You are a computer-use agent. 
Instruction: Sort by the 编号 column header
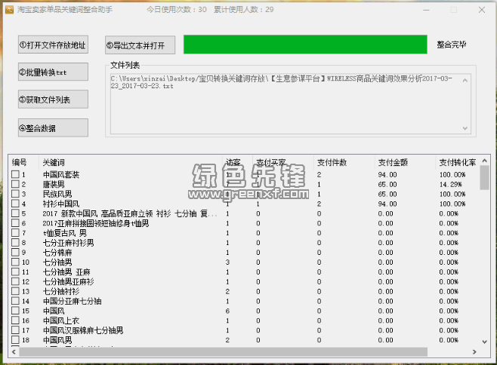click(23, 162)
